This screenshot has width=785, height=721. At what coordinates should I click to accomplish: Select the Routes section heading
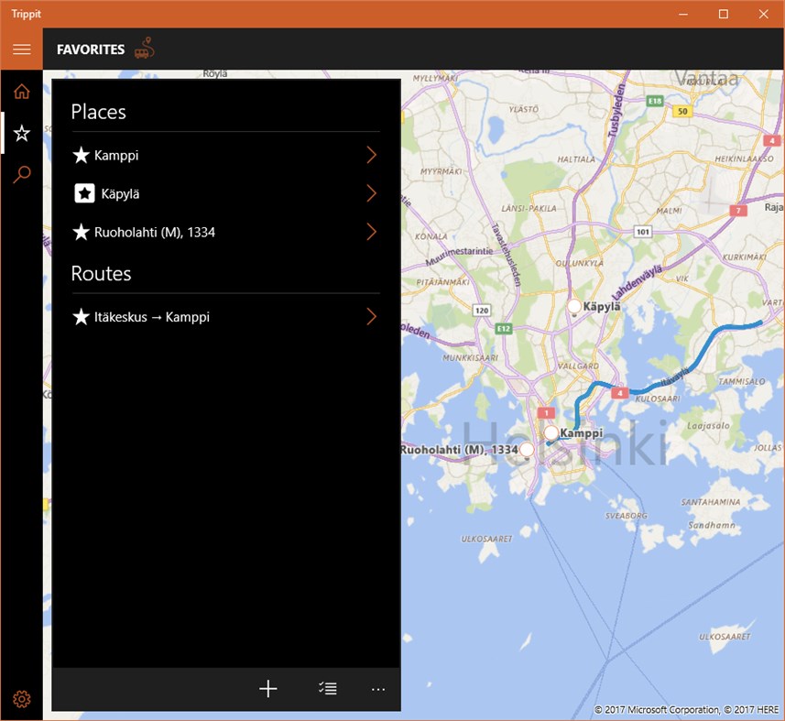[x=101, y=273]
